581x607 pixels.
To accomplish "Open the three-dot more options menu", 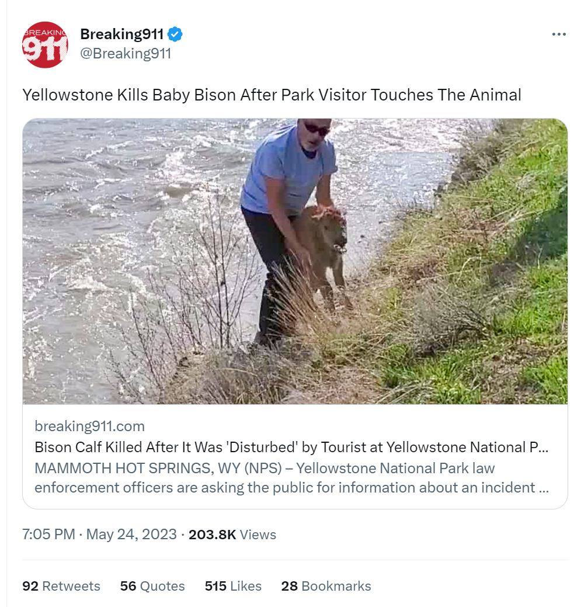I will tap(559, 34).
